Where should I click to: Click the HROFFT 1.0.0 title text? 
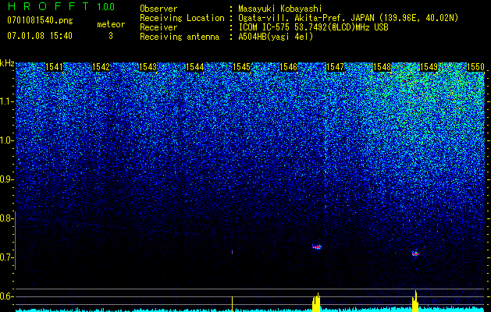point(61,6)
